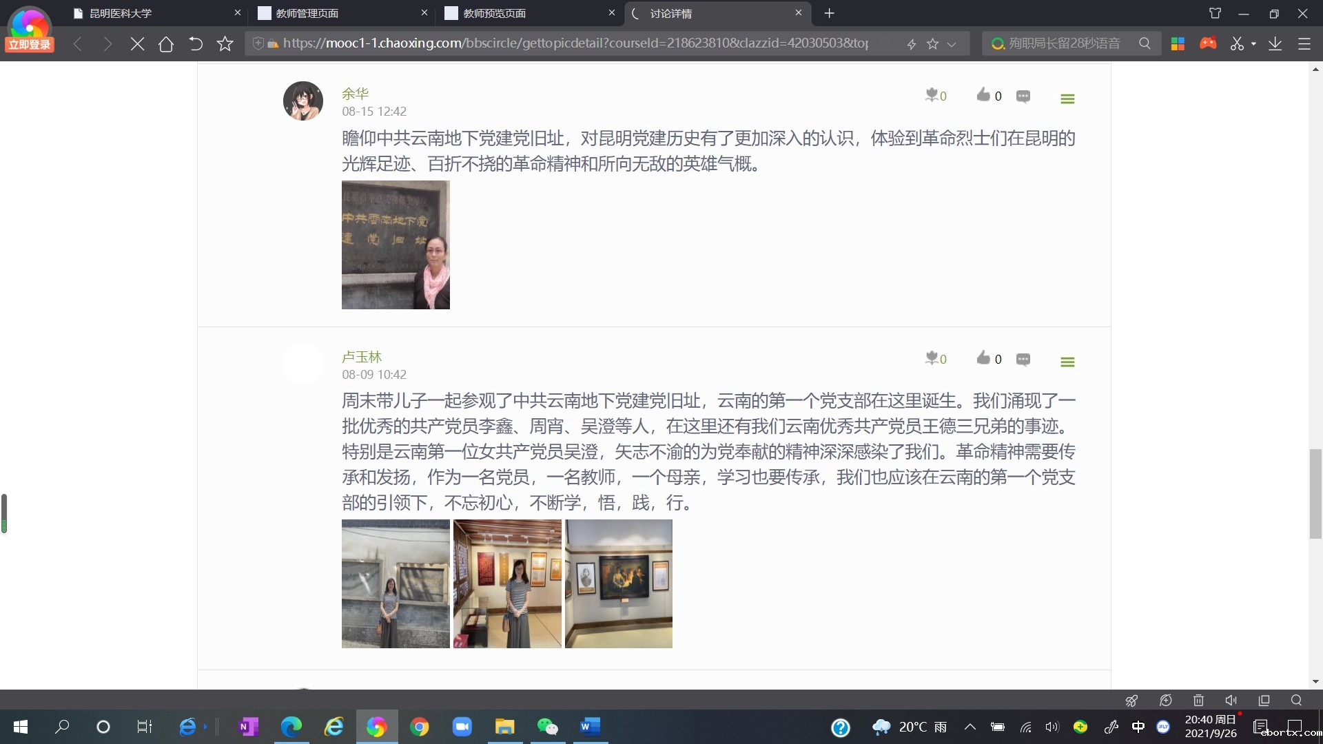The image size is (1323, 744).
Task: Click the 立即登录 login button
Action: pos(30,45)
